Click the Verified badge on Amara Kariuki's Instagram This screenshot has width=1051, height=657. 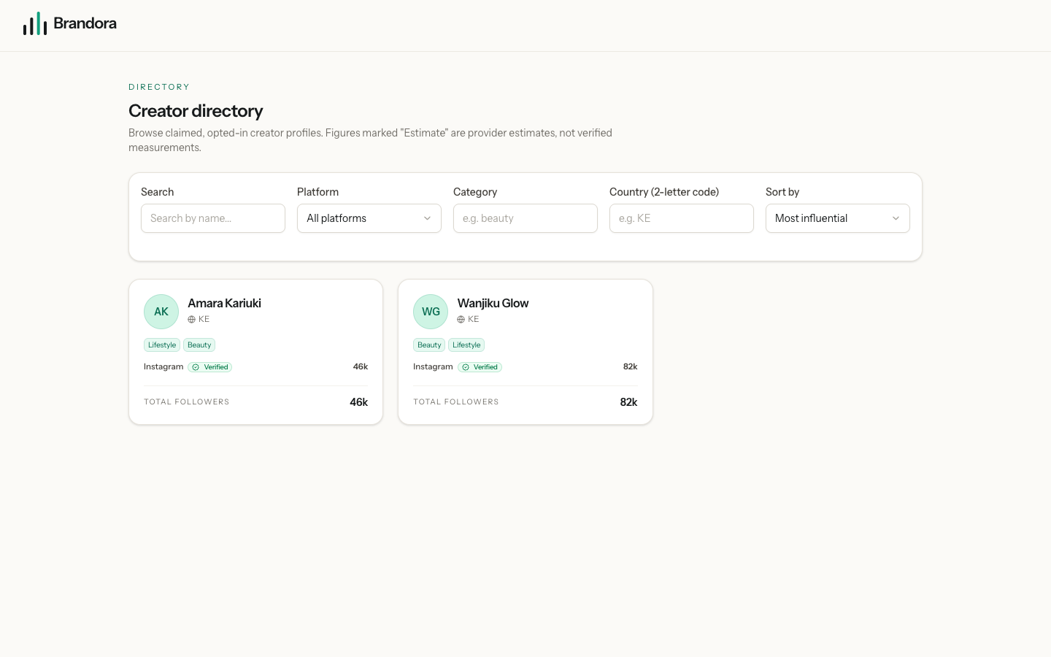point(210,367)
